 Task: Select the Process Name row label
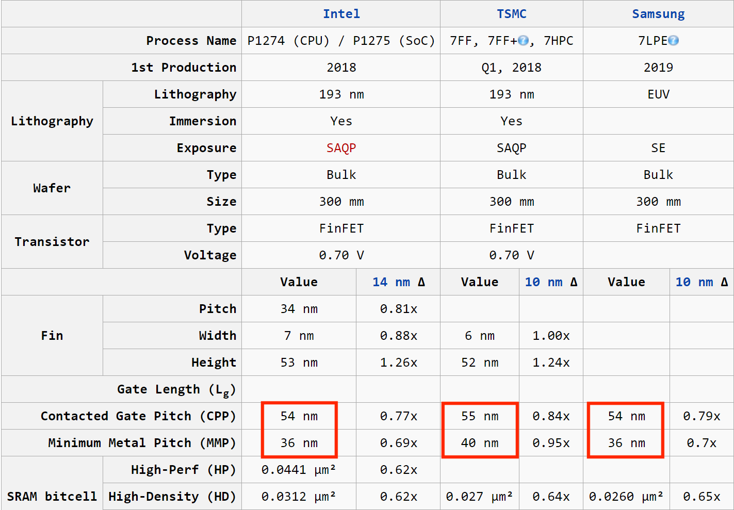[191, 41]
